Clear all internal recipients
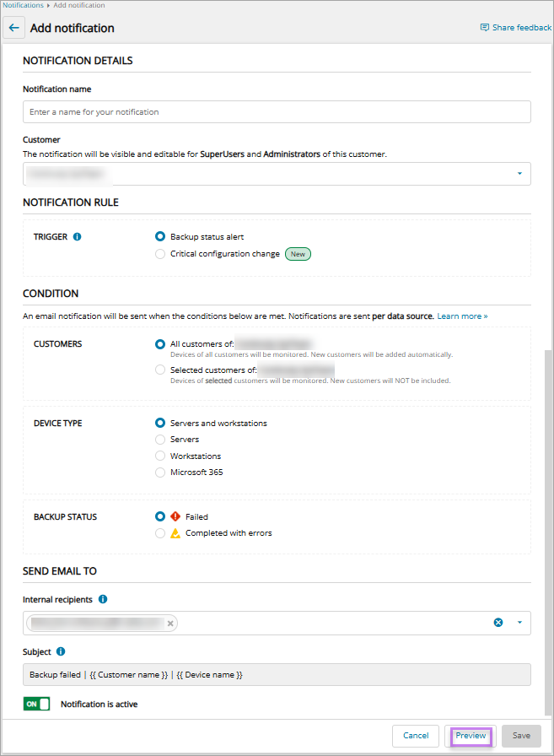 point(498,623)
